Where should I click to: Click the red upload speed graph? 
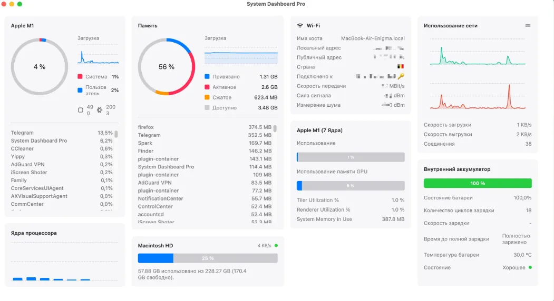click(478, 96)
